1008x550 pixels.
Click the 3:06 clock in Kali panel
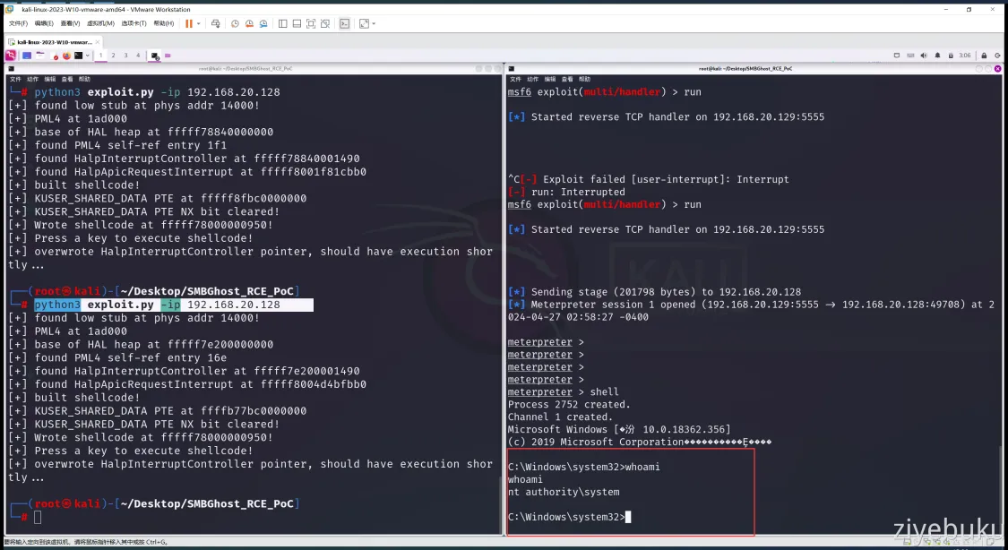(x=965, y=56)
